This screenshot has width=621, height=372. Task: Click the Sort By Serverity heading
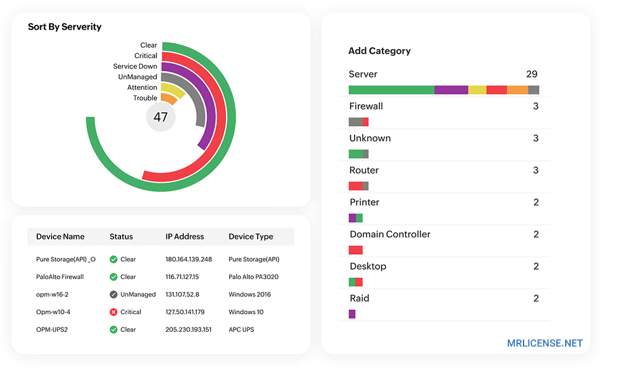tap(65, 27)
